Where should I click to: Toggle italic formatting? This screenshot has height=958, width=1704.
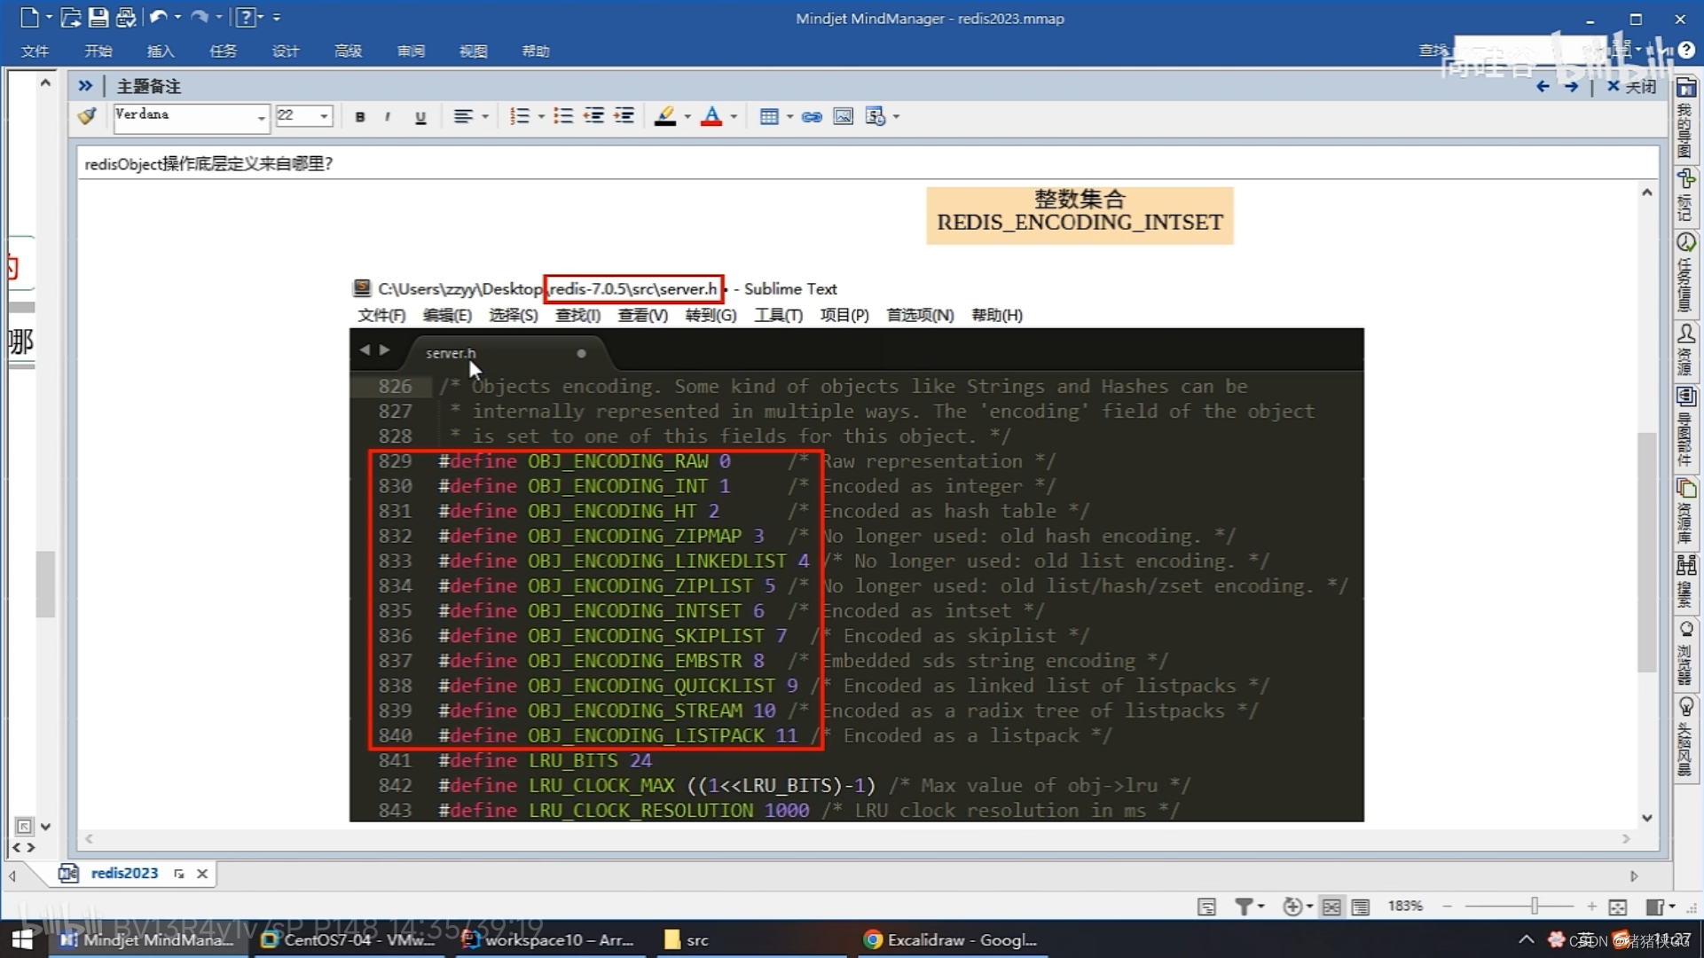pos(388,116)
